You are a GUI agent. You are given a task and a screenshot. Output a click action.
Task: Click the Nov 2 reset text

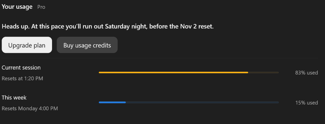(x=197, y=27)
